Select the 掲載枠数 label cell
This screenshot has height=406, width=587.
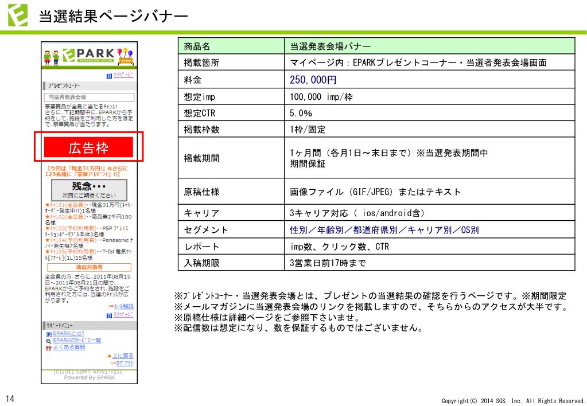(231, 129)
